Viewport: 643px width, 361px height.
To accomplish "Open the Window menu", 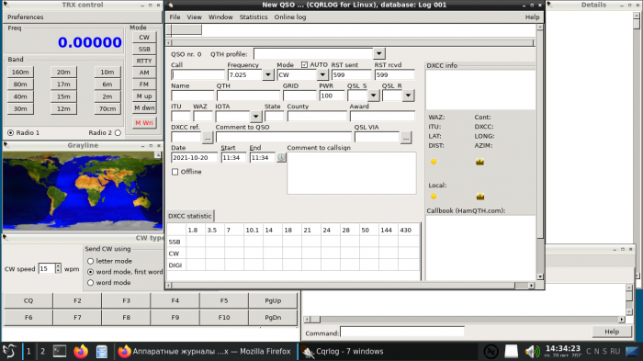I will coord(220,17).
